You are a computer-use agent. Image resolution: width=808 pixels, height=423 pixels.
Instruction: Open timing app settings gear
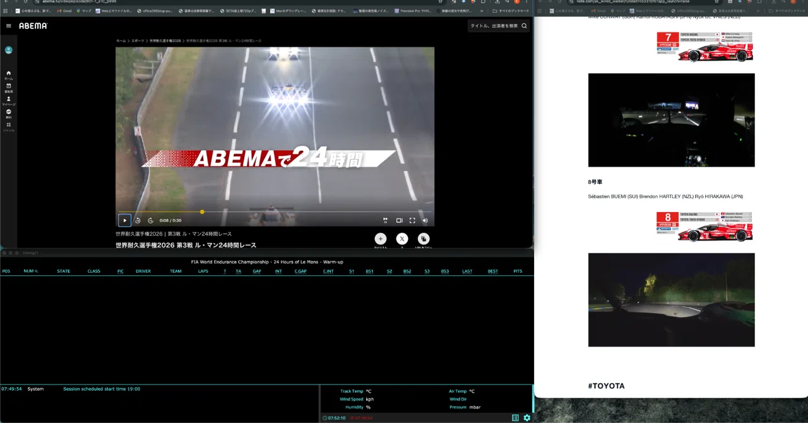point(527,418)
